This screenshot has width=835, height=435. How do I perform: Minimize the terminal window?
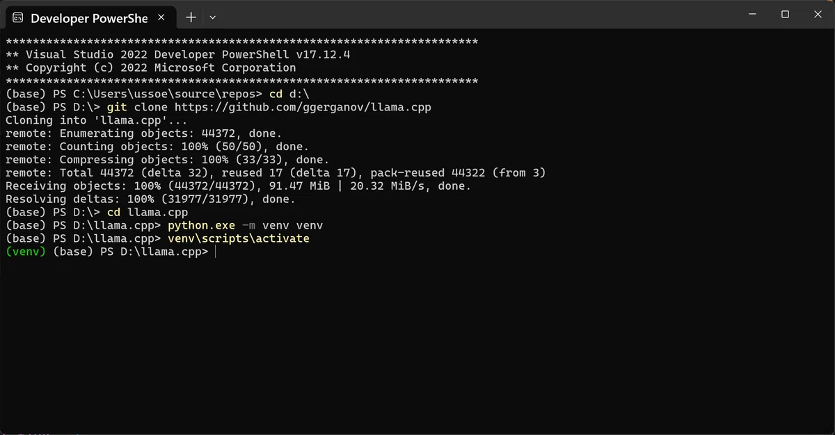(x=752, y=14)
